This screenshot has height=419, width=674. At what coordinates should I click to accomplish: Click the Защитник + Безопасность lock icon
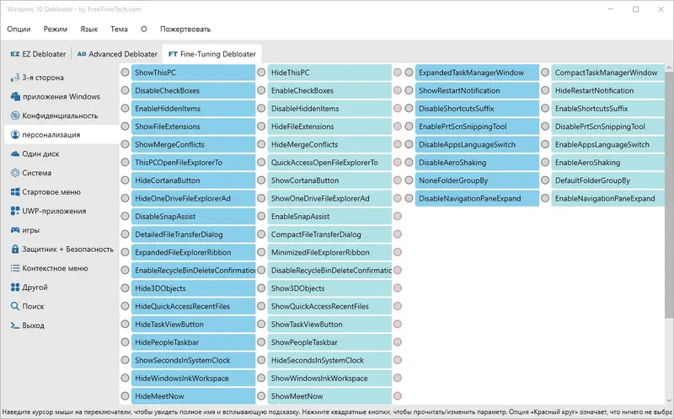click(15, 249)
